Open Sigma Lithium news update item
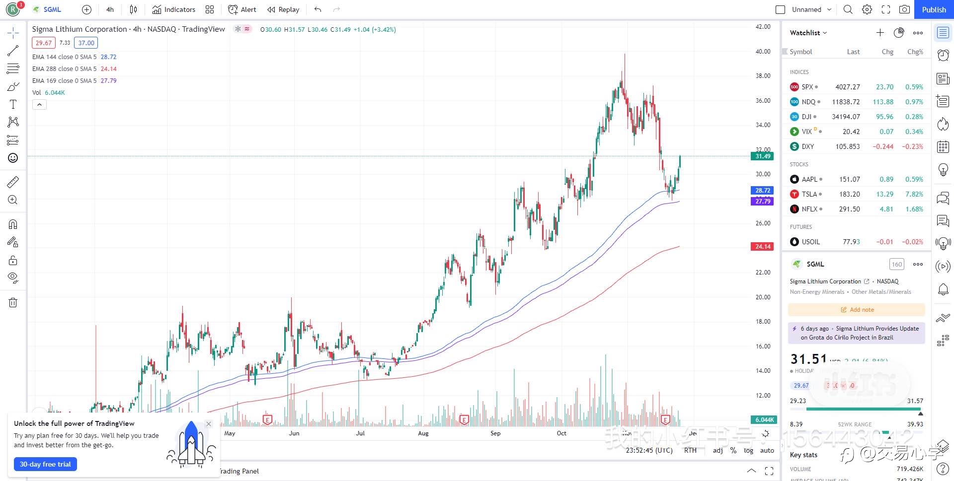The height and width of the screenshot is (481, 954). click(857, 333)
